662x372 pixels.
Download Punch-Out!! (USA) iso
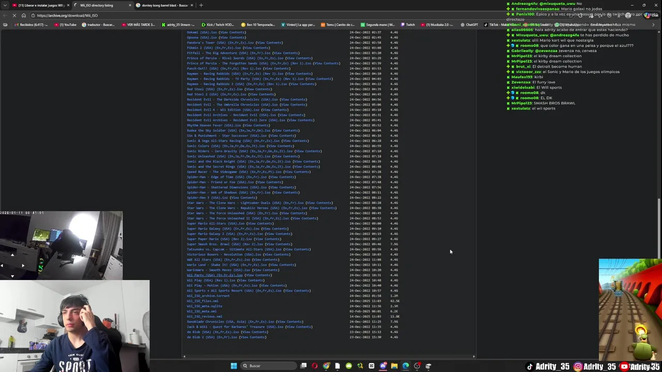(224, 68)
